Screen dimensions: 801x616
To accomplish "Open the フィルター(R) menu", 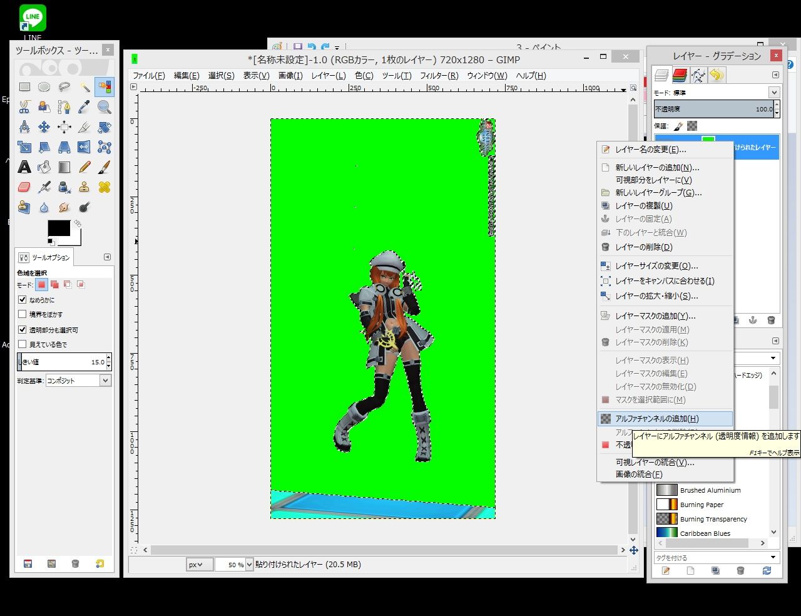I will point(439,76).
